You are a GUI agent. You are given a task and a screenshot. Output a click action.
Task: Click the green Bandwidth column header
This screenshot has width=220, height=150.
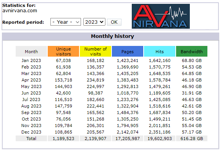point(192,51)
